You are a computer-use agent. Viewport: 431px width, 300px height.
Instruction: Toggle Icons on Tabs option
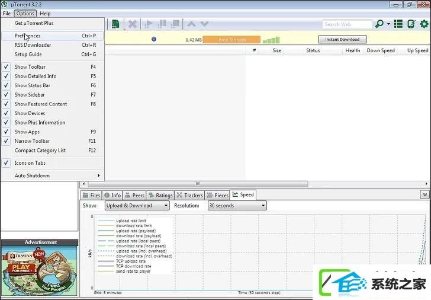click(52, 163)
